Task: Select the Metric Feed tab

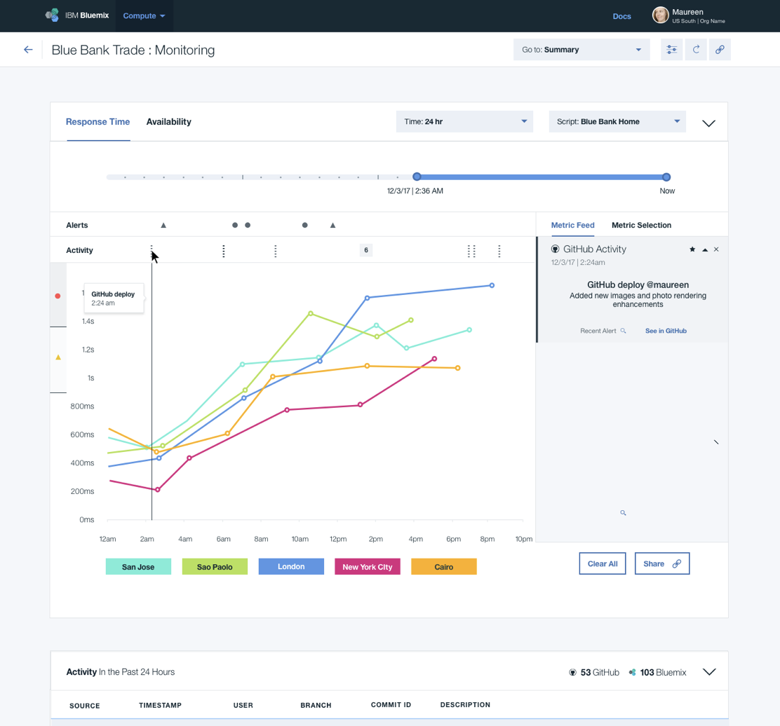Action: 572,225
